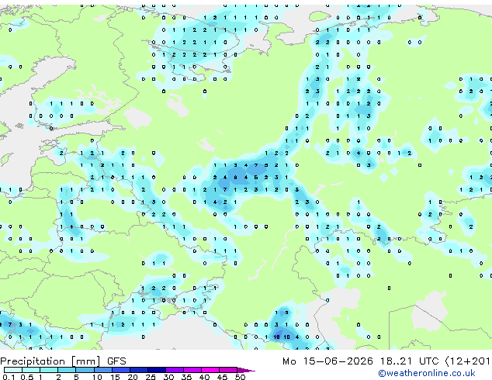Select the 1–2 mm legend swatch
Viewport: 492px width, 380px height.
(x=49, y=370)
